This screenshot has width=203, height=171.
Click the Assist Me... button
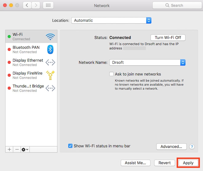135,163
